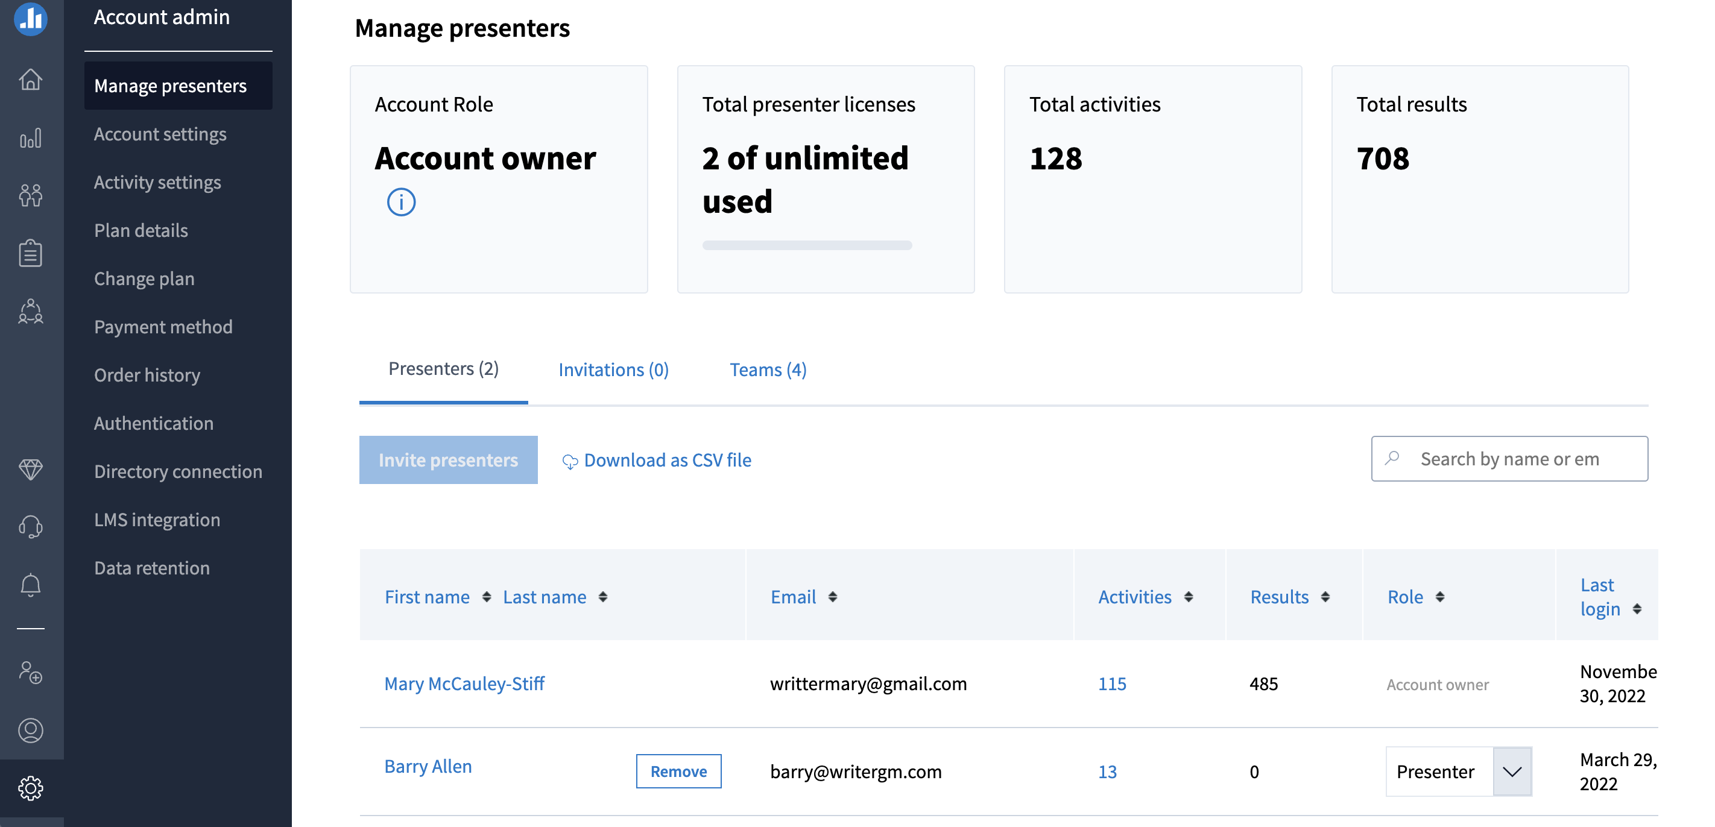Open Directory connection menu item
The image size is (1715, 827).
point(178,472)
